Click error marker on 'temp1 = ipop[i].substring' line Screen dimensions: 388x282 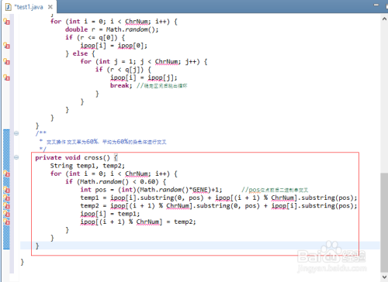7,198
